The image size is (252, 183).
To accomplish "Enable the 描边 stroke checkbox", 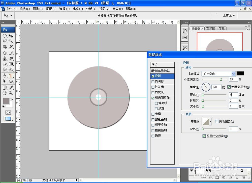I will [153, 136].
